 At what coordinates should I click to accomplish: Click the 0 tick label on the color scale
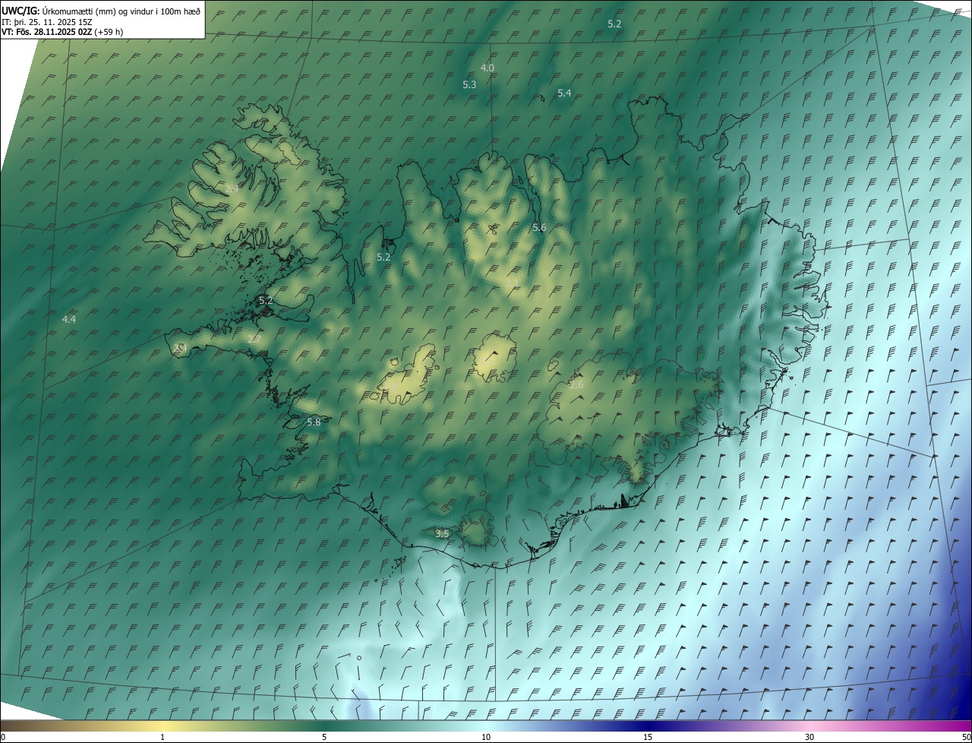[x=3, y=738]
